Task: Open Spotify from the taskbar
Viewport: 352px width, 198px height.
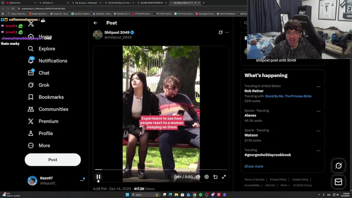Action: point(200,195)
